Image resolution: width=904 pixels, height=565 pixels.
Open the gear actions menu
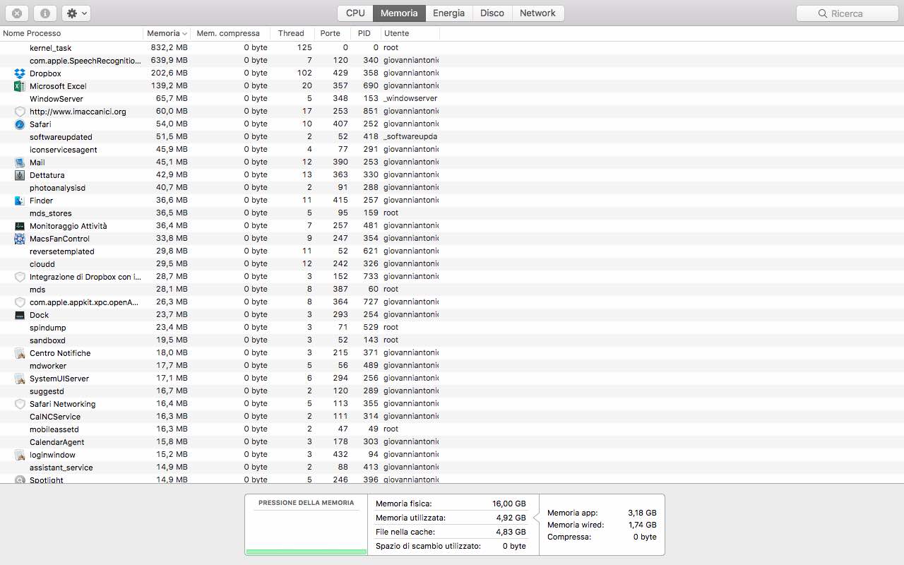coord(76,13)
